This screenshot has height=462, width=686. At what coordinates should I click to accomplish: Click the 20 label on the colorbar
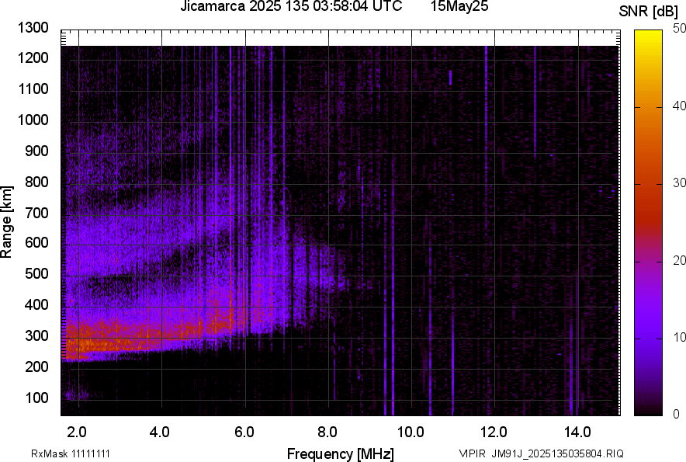coord(679,260)
